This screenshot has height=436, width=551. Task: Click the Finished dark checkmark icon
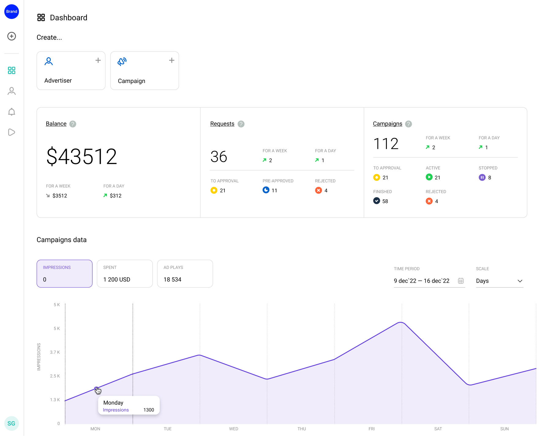coord(377,201)
